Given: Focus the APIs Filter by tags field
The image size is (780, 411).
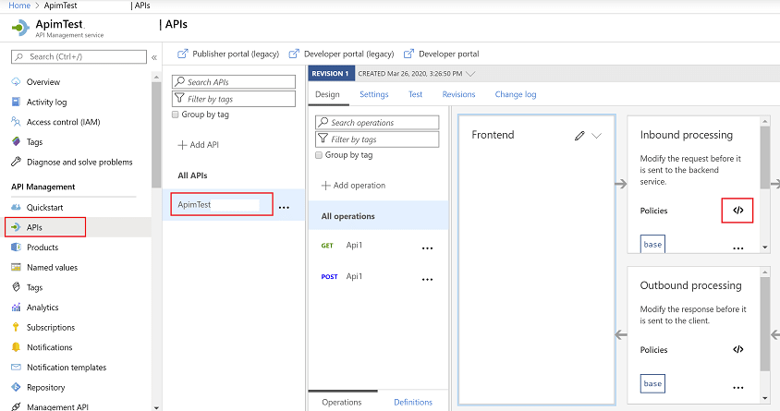Looking at the screenshot, I should coord(234,99).
